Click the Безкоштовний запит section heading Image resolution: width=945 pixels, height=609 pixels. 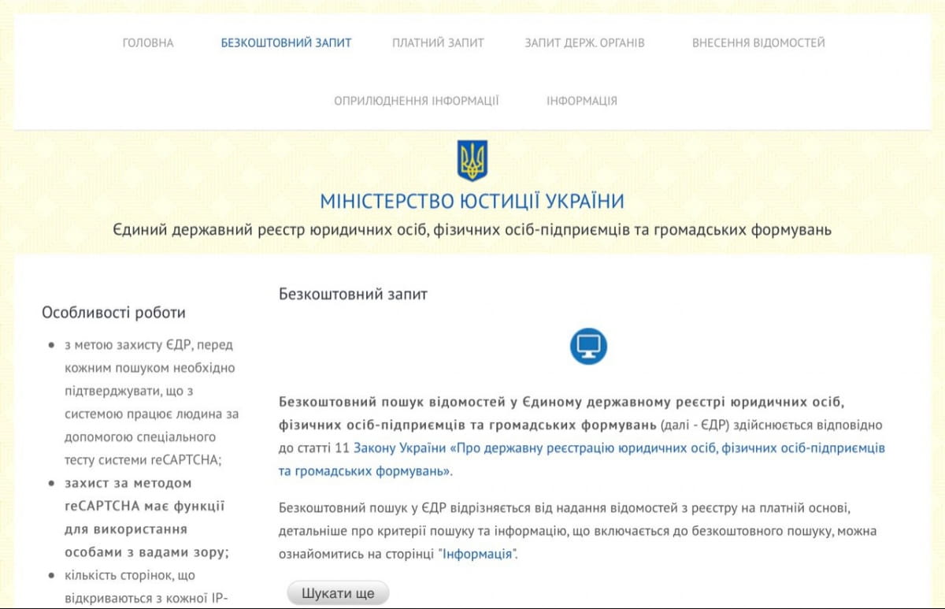353,294
